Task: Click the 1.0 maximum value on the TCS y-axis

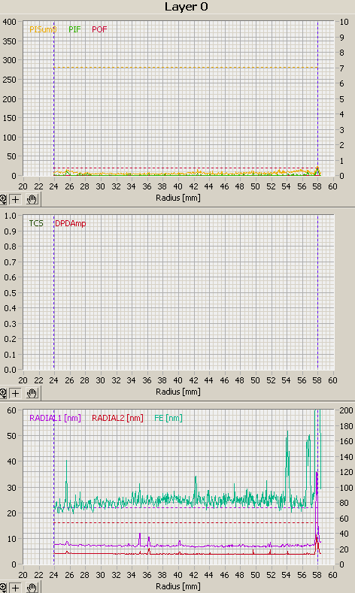Action: 11,216
